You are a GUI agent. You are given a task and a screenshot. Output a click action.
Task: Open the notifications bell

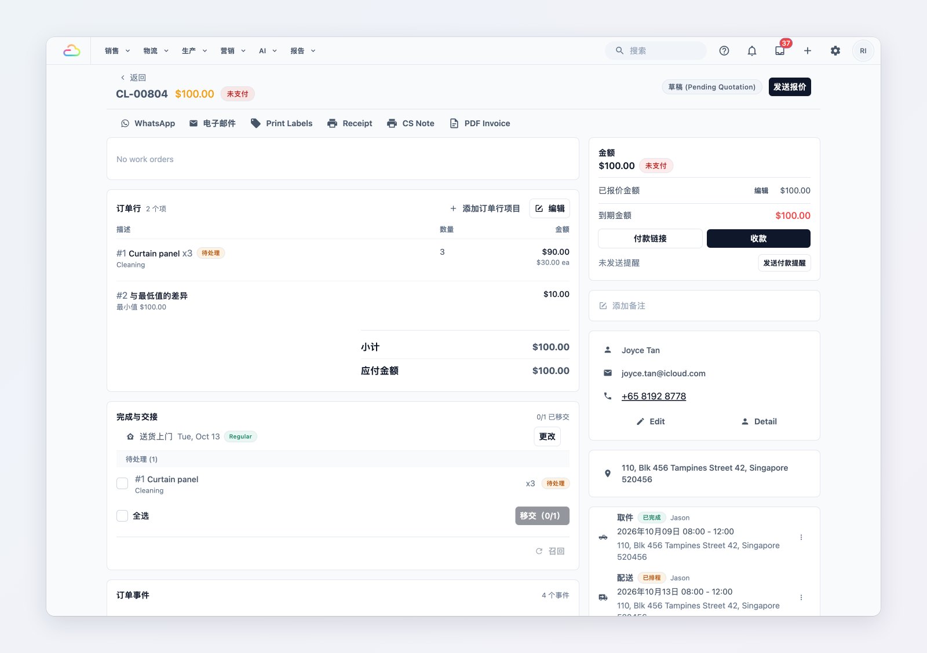tap(752, 51)
